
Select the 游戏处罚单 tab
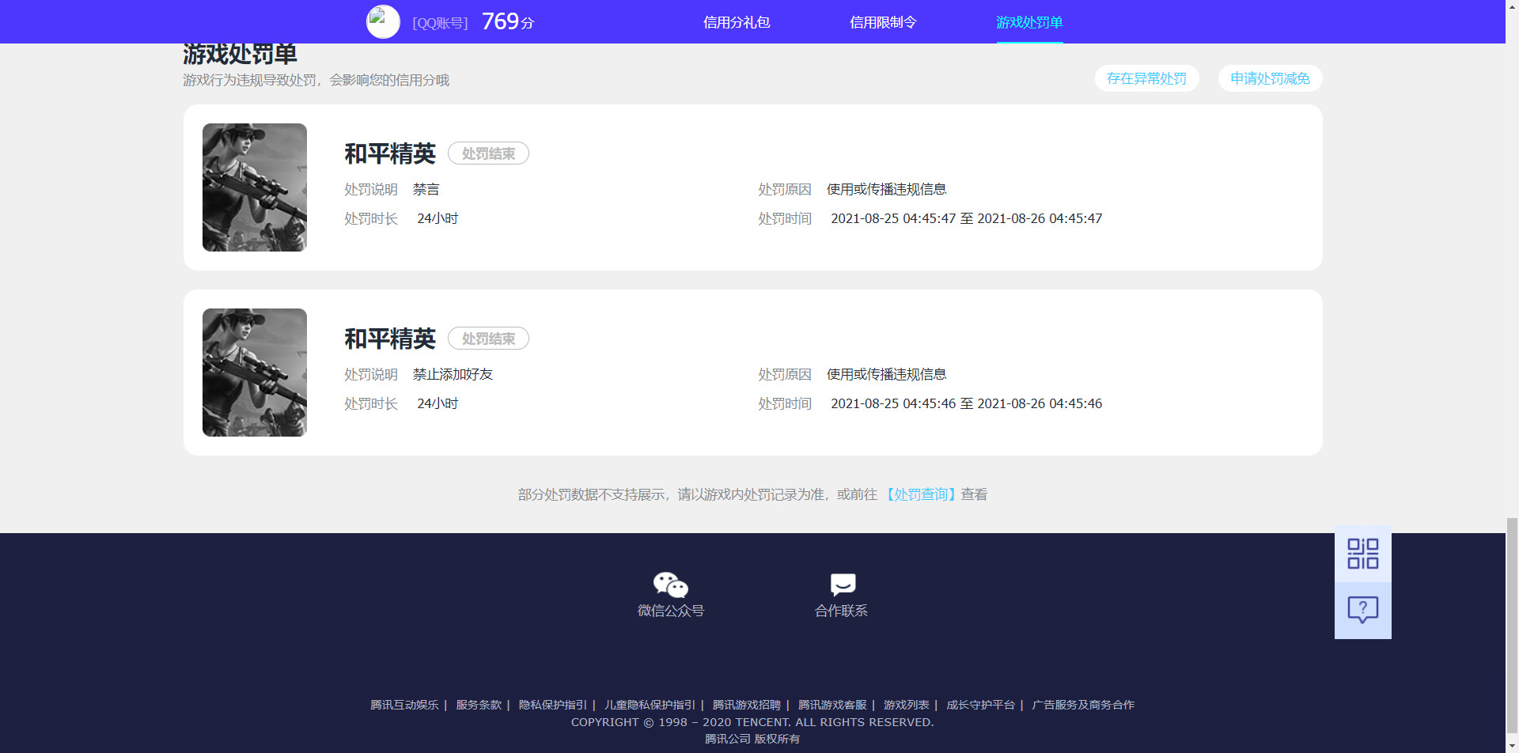1029,22
